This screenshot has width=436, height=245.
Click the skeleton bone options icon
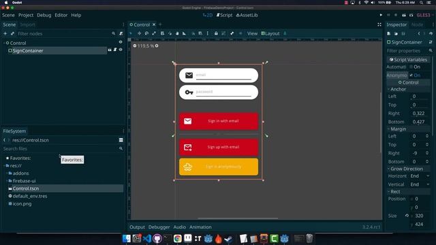(232, 33)
